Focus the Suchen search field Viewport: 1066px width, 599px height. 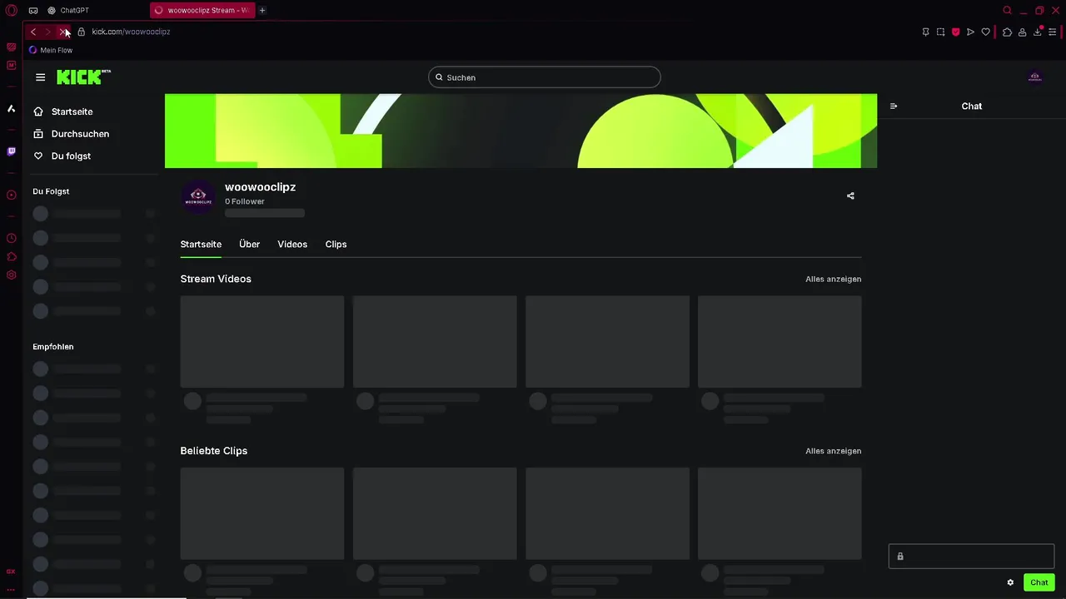tap(545, 77)
